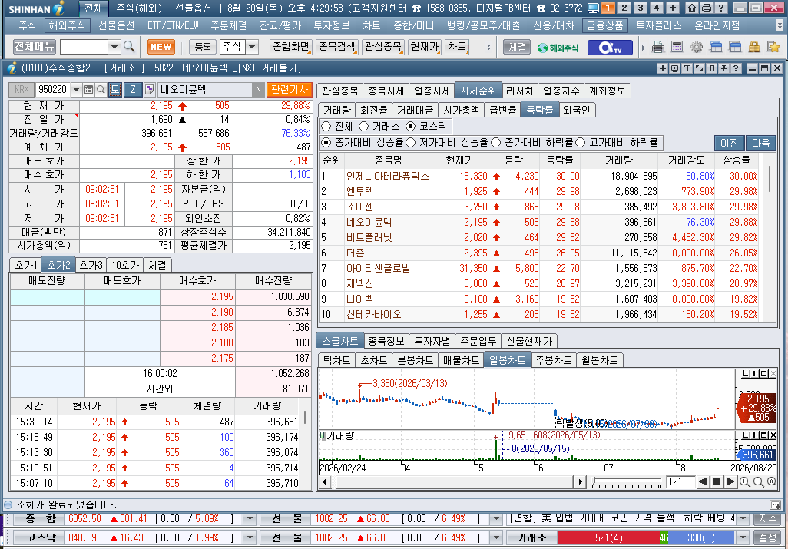Click the home icon in title bar
The width and height of the screenshot is (788, 549).
pyautogui.click(x=692, y=8)
